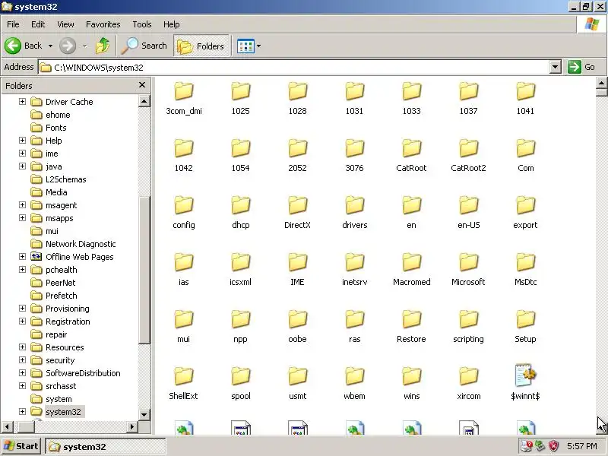Click folder tree scroll up arrow
This screenshot has height=456, width=608.
coord(144,102)
